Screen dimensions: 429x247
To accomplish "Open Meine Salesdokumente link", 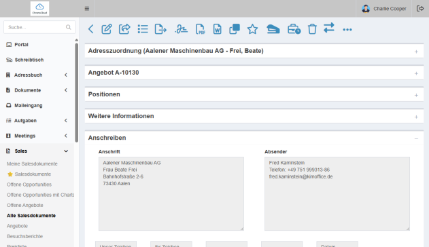I will [x=32, y=164].
